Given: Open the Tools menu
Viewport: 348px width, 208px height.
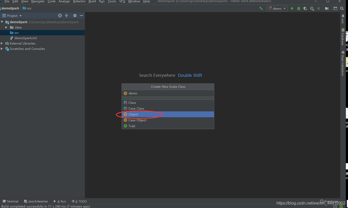Looking at the screenshot, I should 112,1.
